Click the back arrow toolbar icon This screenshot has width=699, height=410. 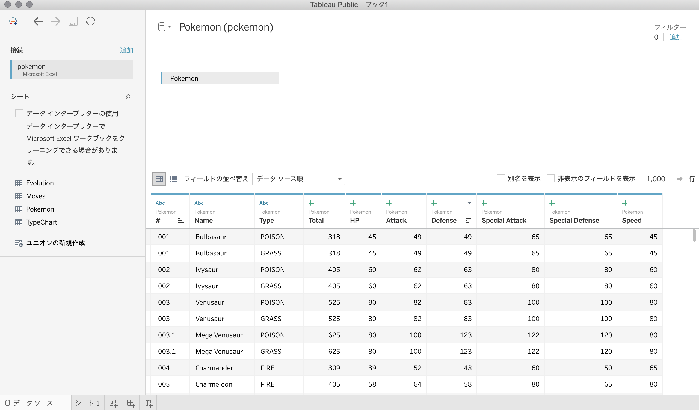pyautogui.click(x=38, y=21)
